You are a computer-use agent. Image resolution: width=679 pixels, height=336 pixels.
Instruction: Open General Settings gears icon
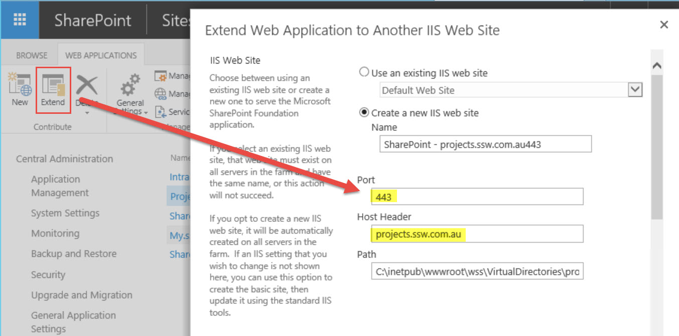pyautogui.click(x=130, y=85)
